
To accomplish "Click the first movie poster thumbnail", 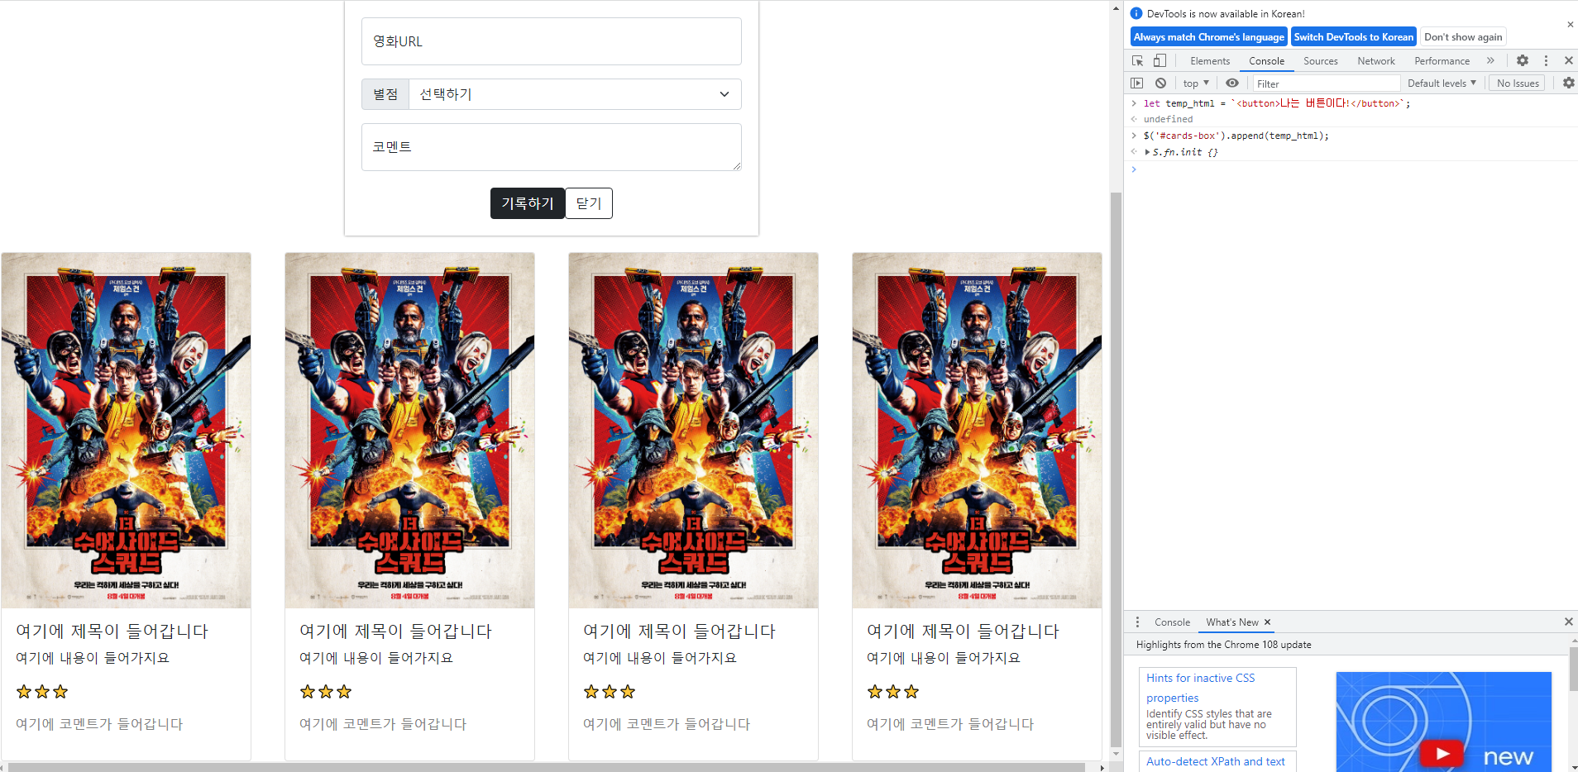I will click(126, 431).
